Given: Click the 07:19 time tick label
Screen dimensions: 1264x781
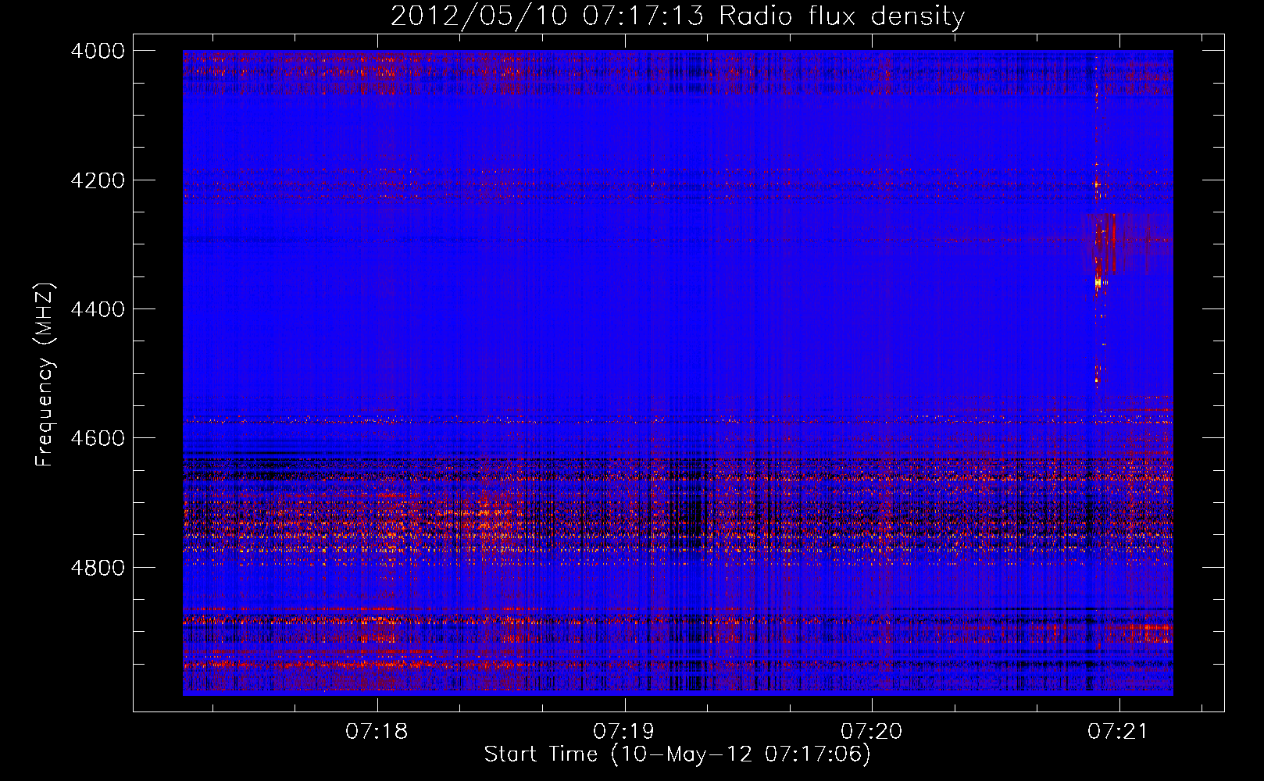Looking at the screenshot, I should coord(624,732).
